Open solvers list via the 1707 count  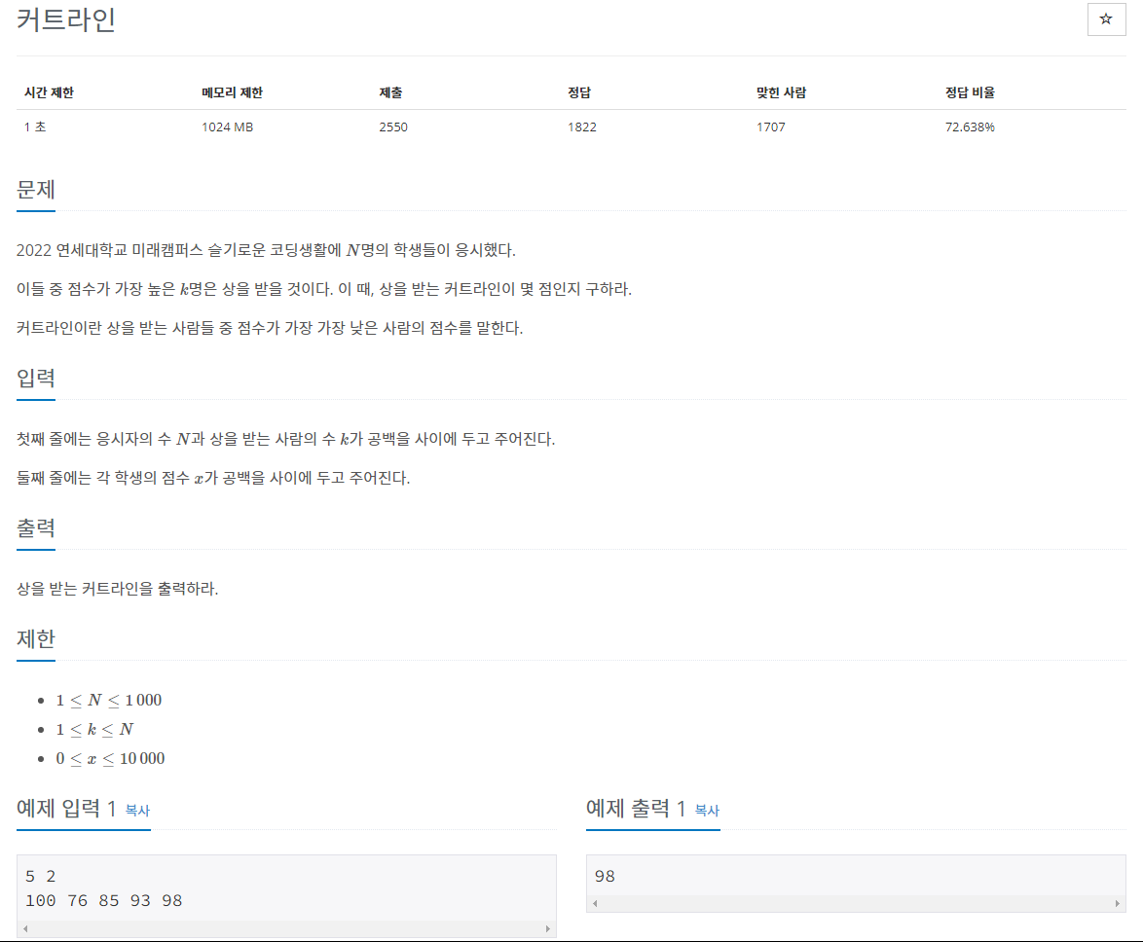point(771,127)
